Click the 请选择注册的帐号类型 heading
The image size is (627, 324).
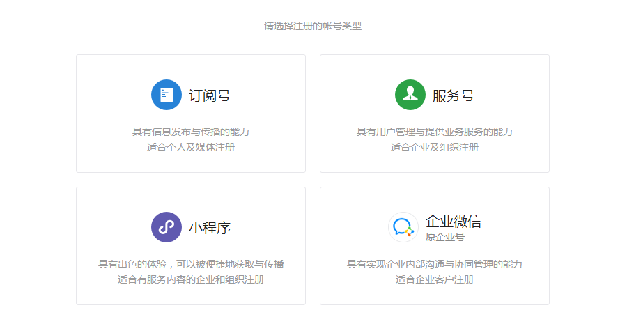[313, 26]
